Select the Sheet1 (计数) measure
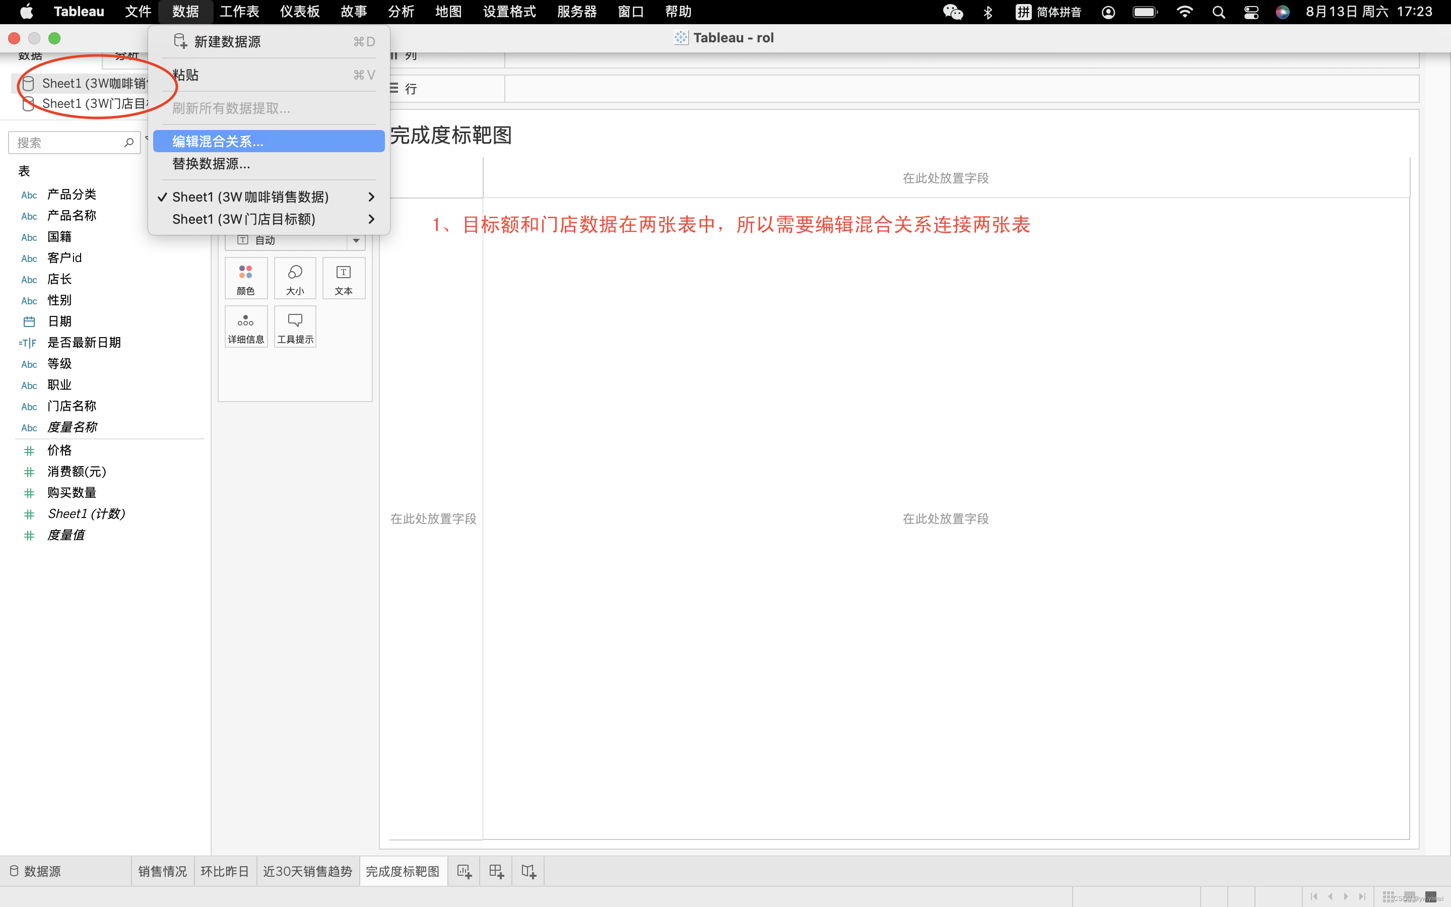The height and width of the screenshot is (907, 1451). 86,514
